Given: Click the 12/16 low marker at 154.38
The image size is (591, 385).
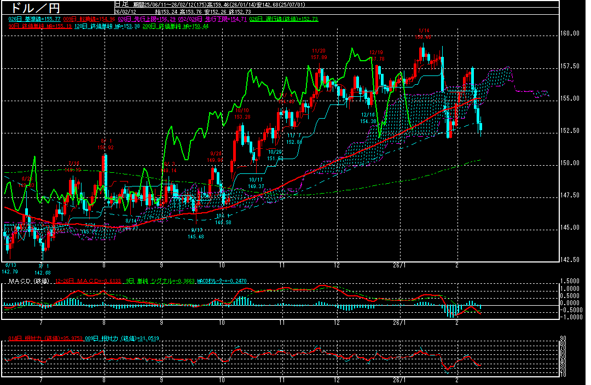Looking at the screenshot, I should (368, 118).
